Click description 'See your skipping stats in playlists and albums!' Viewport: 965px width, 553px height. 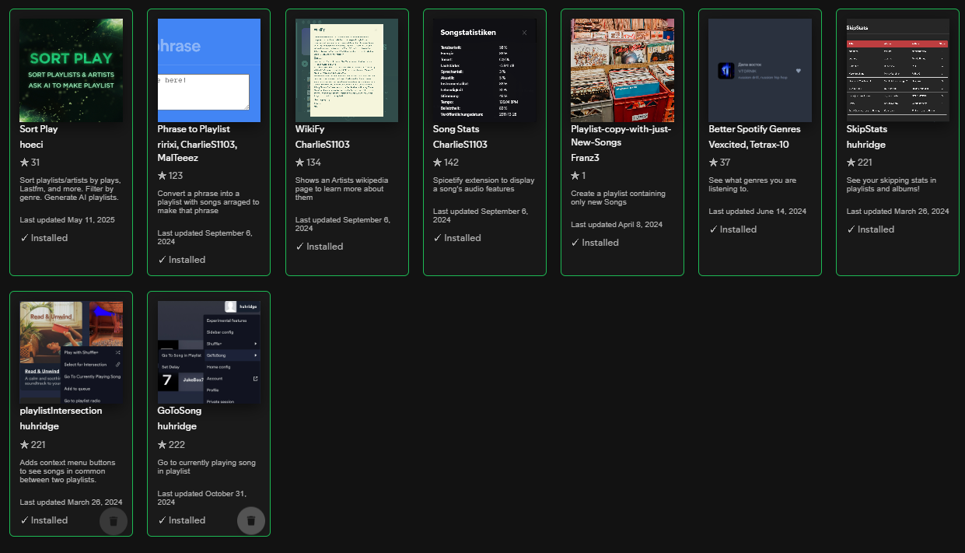click(x=891, y=185)
